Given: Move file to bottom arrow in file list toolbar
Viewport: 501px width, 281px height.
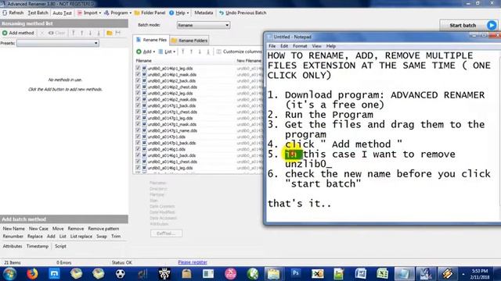Looking at the screenshot, I should click(208, 52).
